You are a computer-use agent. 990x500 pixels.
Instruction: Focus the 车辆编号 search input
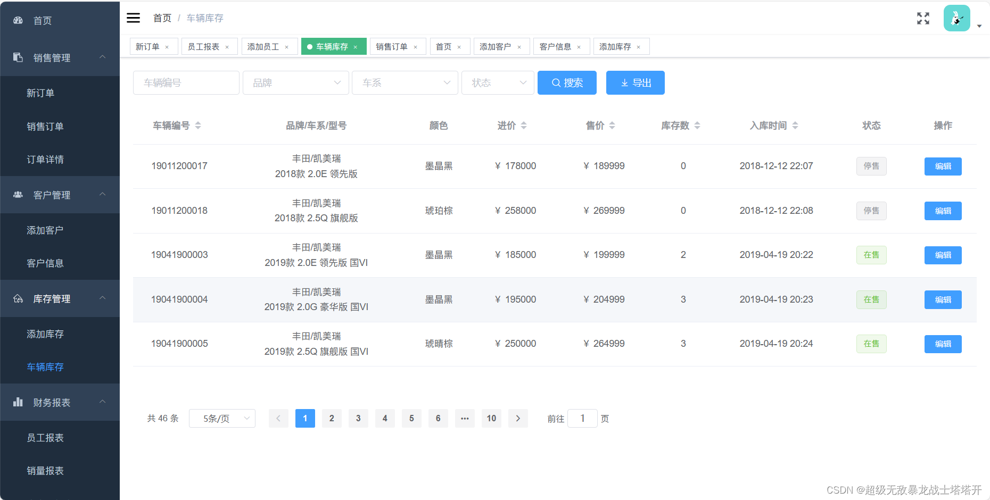pos(186,82)
